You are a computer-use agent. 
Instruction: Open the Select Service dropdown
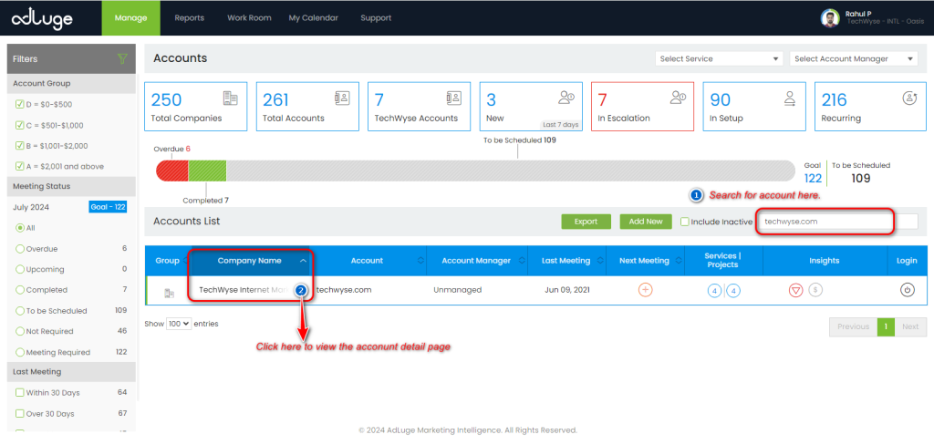click(719, 59)
